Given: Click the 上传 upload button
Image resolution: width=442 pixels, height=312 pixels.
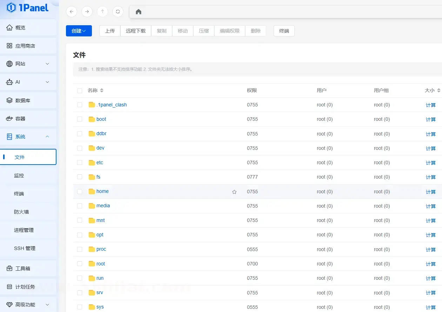Looking at the screenshot, I should [x=110, y=31].
